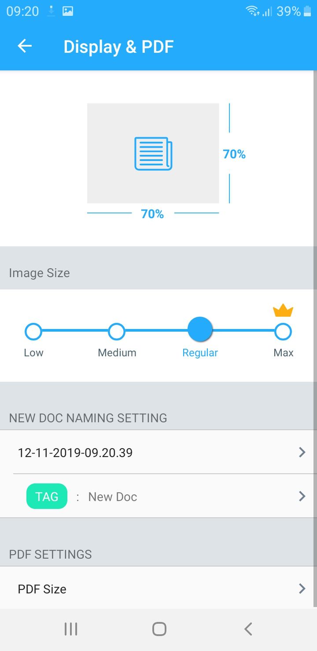The height and width of the screenshot is (651, 317).
Task: Open chevron next to date naming format
Action: (x=302, y=452)
